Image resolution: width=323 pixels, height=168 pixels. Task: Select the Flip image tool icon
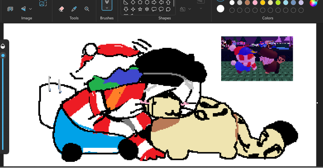click(23, 9)
